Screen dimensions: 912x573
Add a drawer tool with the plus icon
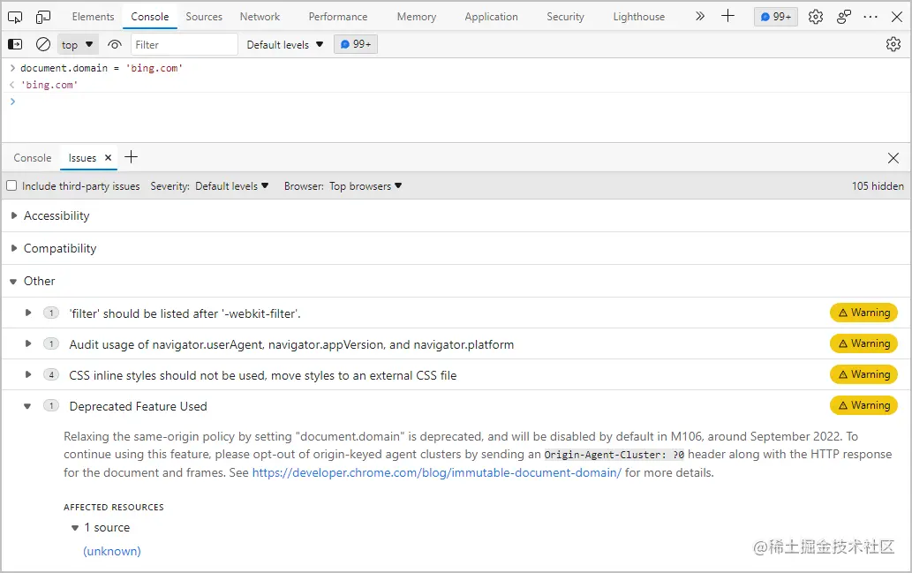[x=132, y=157]
